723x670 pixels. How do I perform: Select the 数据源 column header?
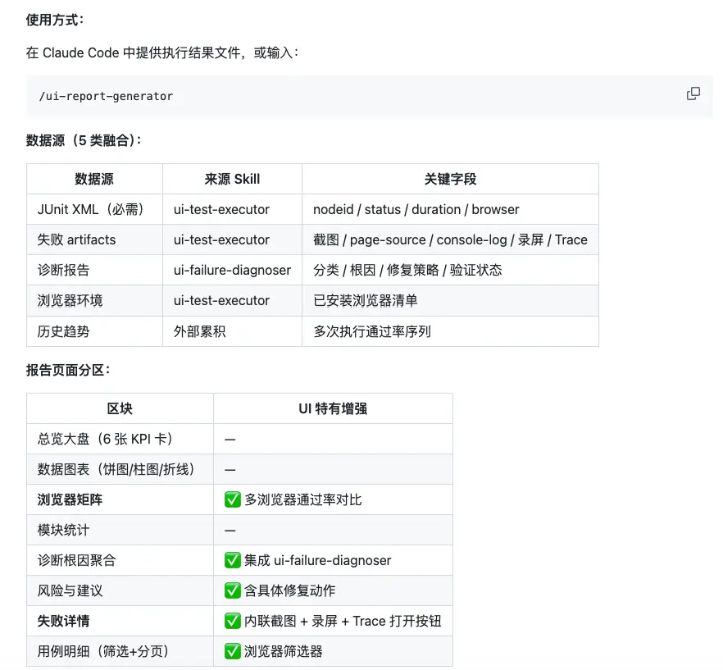(x=94, y=179)
